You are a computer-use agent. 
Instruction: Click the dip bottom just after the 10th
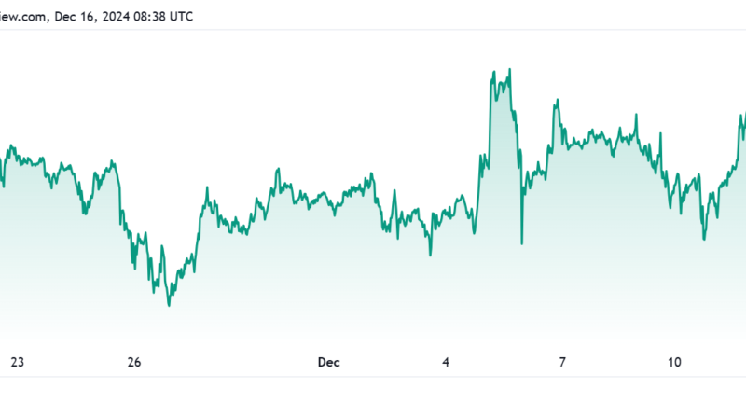pyautogui.click(x=704, y=239)
